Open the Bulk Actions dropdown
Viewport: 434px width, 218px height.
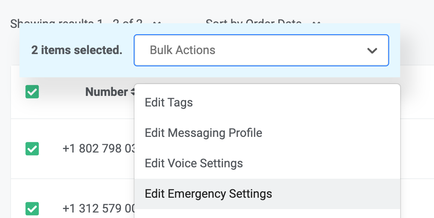pos(261,50)
